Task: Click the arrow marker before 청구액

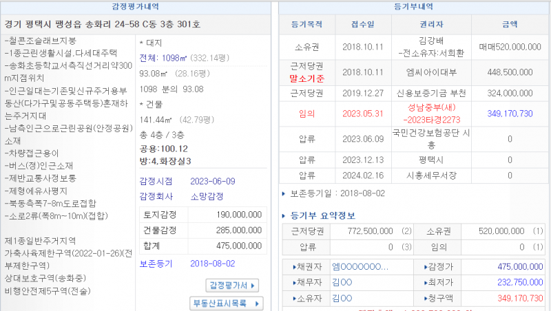Action: pos(420,298)
